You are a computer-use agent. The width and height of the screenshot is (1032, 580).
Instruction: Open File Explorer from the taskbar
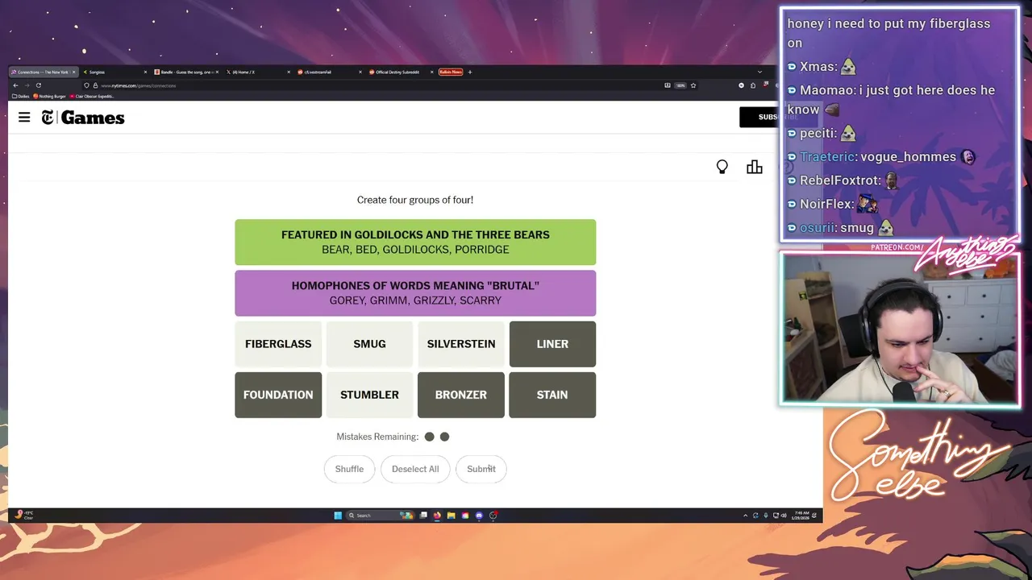coord(451,516)
